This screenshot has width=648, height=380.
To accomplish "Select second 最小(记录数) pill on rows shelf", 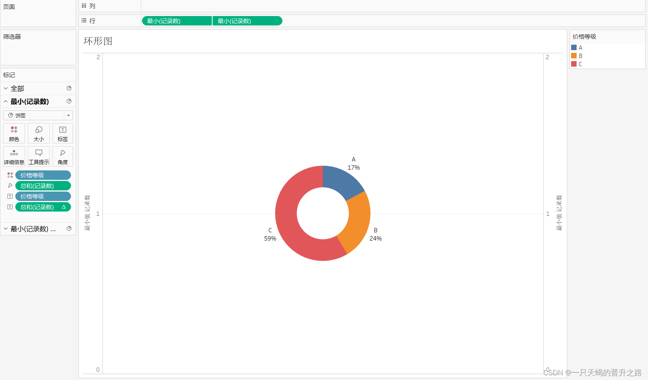I will click(248, 21).
